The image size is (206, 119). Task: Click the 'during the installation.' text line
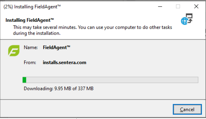37,33
